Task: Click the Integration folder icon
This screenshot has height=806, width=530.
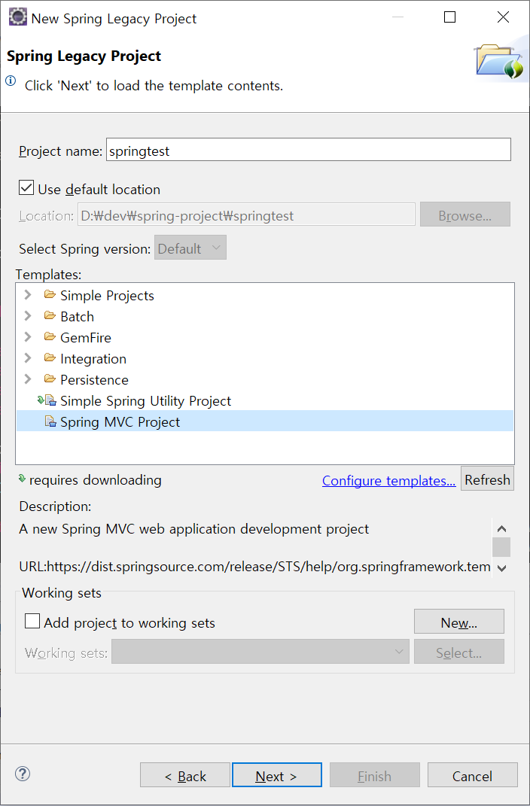Action: (x=50, y=357)
